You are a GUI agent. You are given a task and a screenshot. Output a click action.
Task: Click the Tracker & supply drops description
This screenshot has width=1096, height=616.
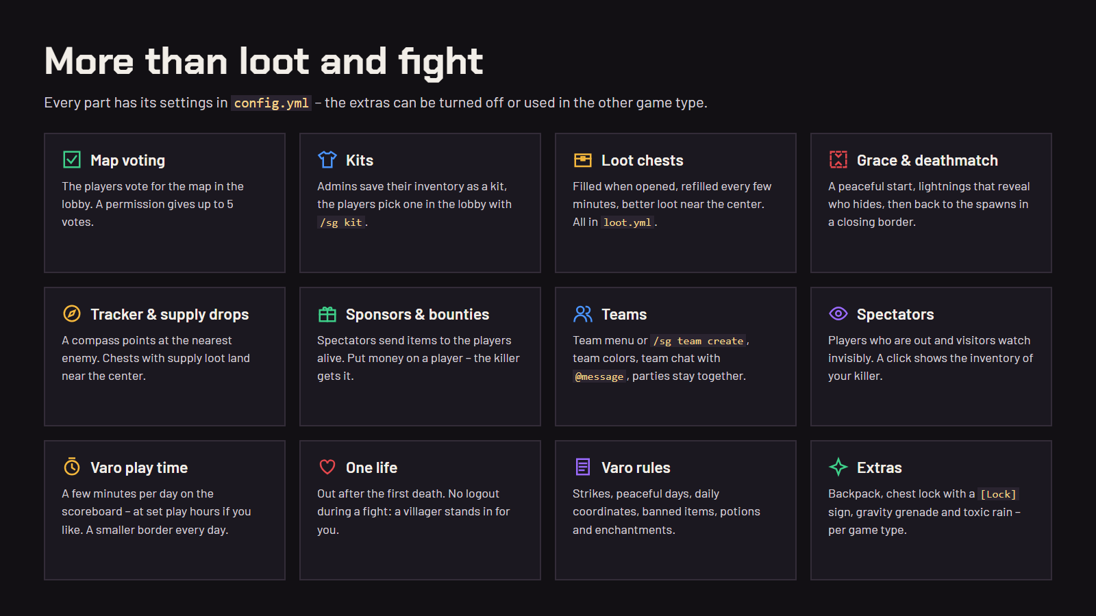coord(155,358)
